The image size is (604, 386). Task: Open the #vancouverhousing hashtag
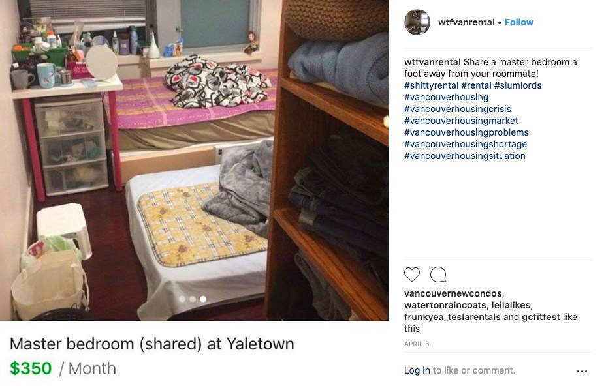446,97
